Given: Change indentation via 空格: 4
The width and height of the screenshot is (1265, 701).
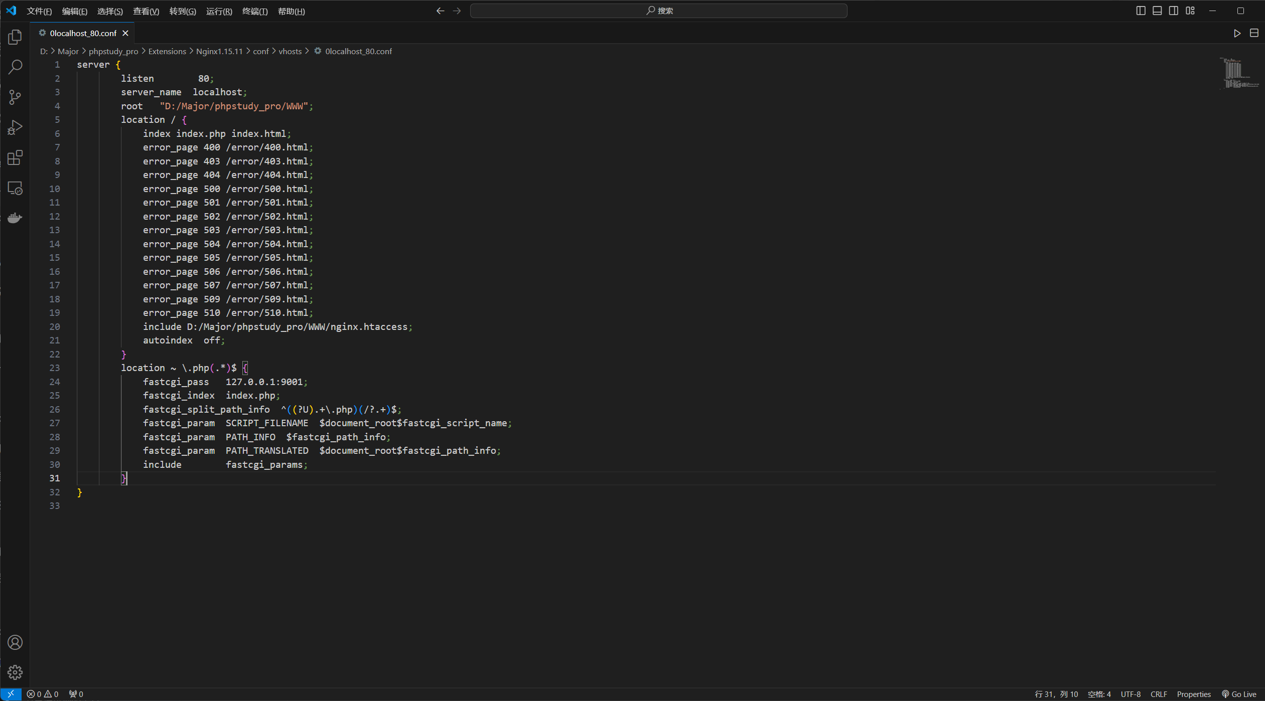Looking at the screenshot, I should click(x=1099, y=694).
